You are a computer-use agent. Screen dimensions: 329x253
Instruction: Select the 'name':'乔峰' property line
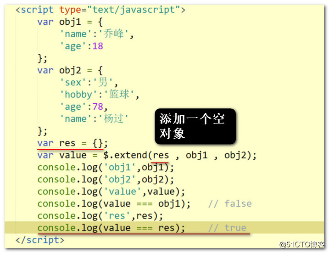(x=97, y=34)
